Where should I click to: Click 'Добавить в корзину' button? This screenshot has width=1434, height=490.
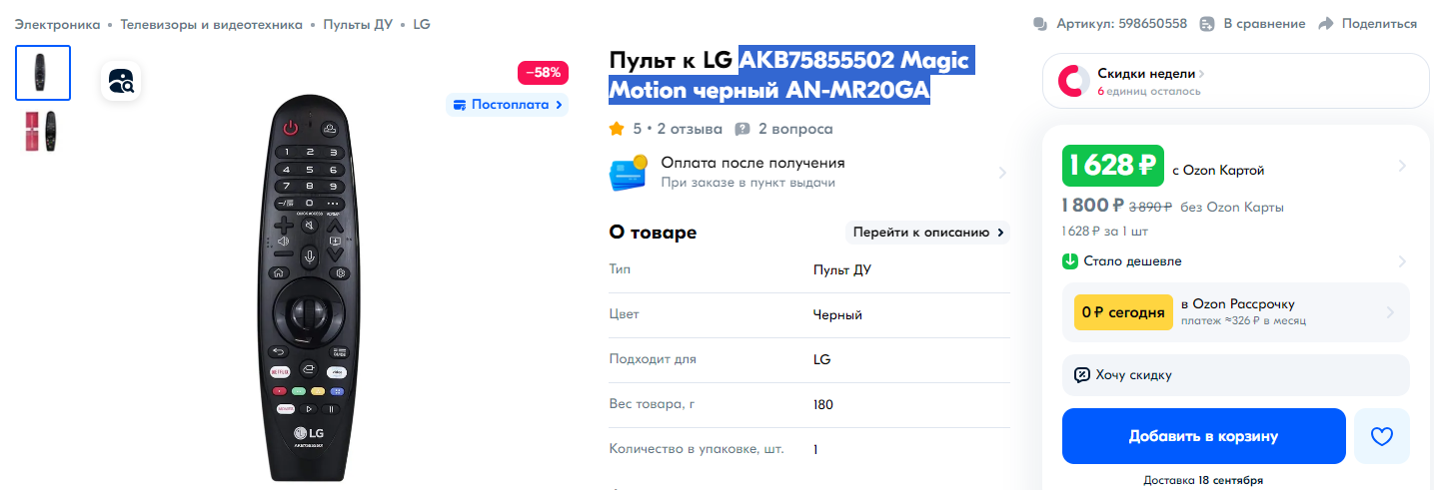tap(1203, 436)
